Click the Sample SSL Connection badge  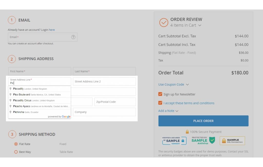pyautogui.click(x=232, y=141)
